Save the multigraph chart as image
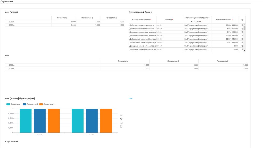 [x=121, y=115]
